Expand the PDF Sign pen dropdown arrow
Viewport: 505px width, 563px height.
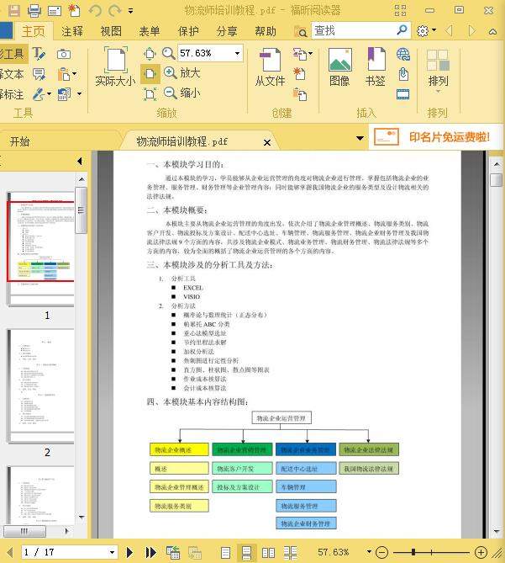click(x=49, y=94)
